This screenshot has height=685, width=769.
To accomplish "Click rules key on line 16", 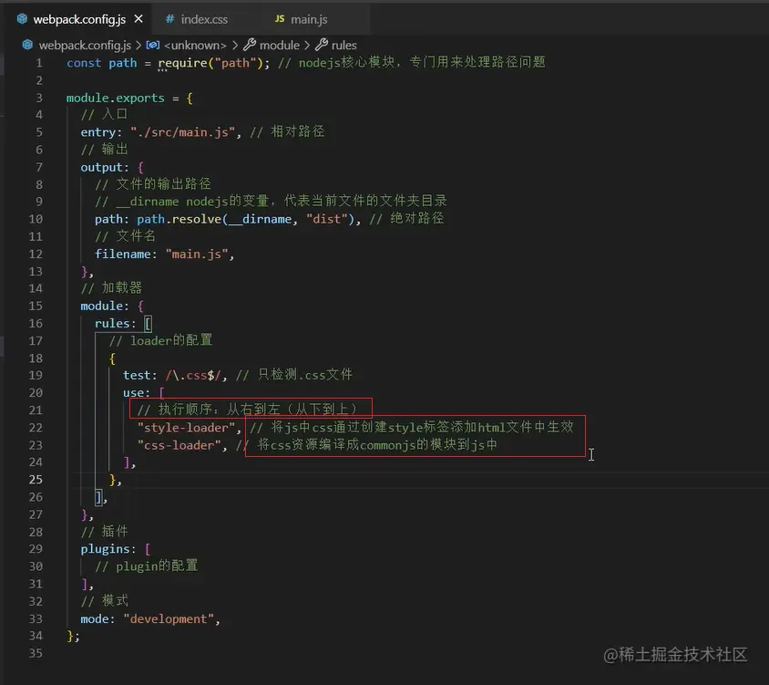I will click(112, 323).
